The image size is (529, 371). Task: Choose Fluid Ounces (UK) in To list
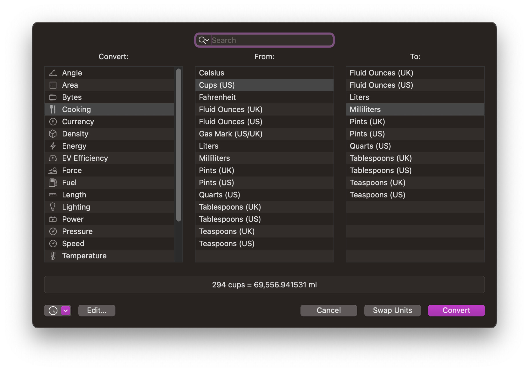click(415, 73)
